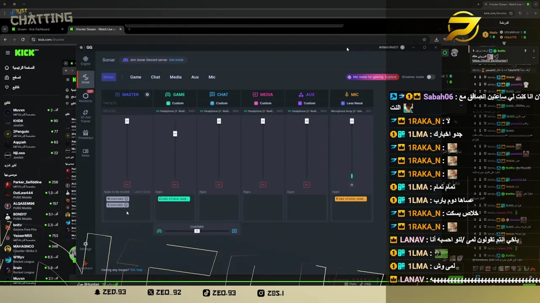Image resolution: width=540 pixels, height=303 pixels.
Task: Click the Chat volume slider handle
Action: click(x=219, y=121)
